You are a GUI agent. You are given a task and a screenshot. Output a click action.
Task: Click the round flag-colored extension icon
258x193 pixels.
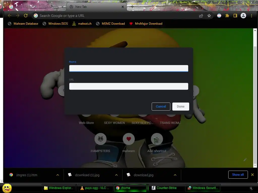tap(219, 16)
